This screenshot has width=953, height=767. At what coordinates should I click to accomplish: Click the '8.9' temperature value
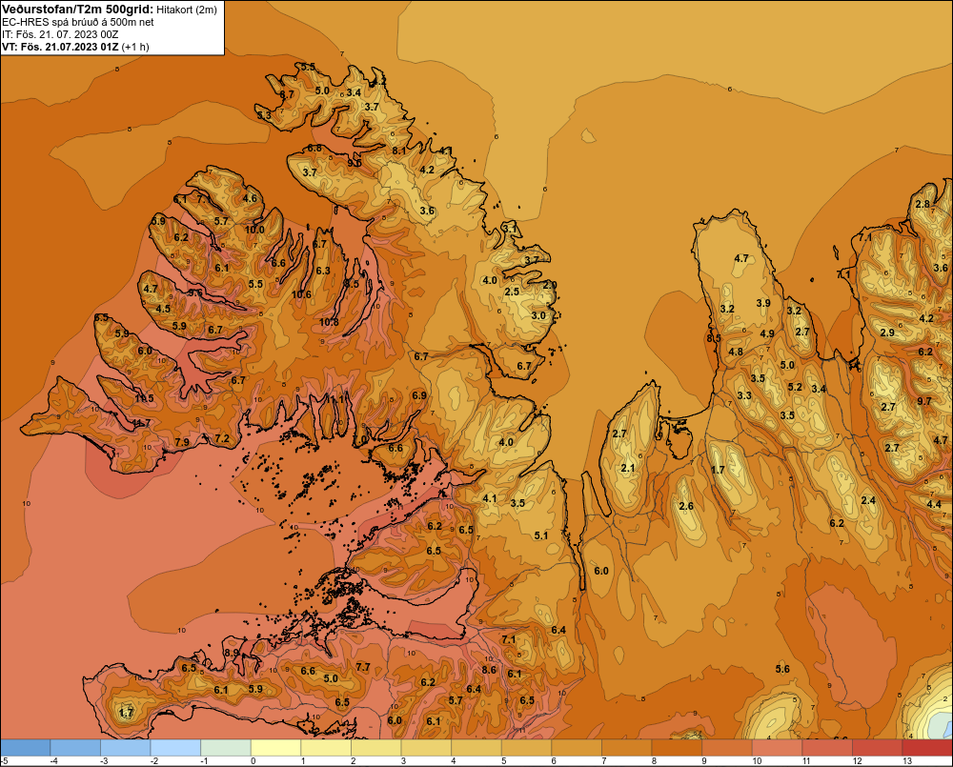pyautogui.click(x=232, y=653)
